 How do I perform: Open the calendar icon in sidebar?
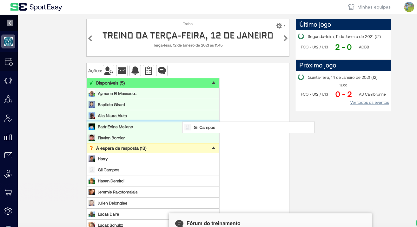click(8, 62)
